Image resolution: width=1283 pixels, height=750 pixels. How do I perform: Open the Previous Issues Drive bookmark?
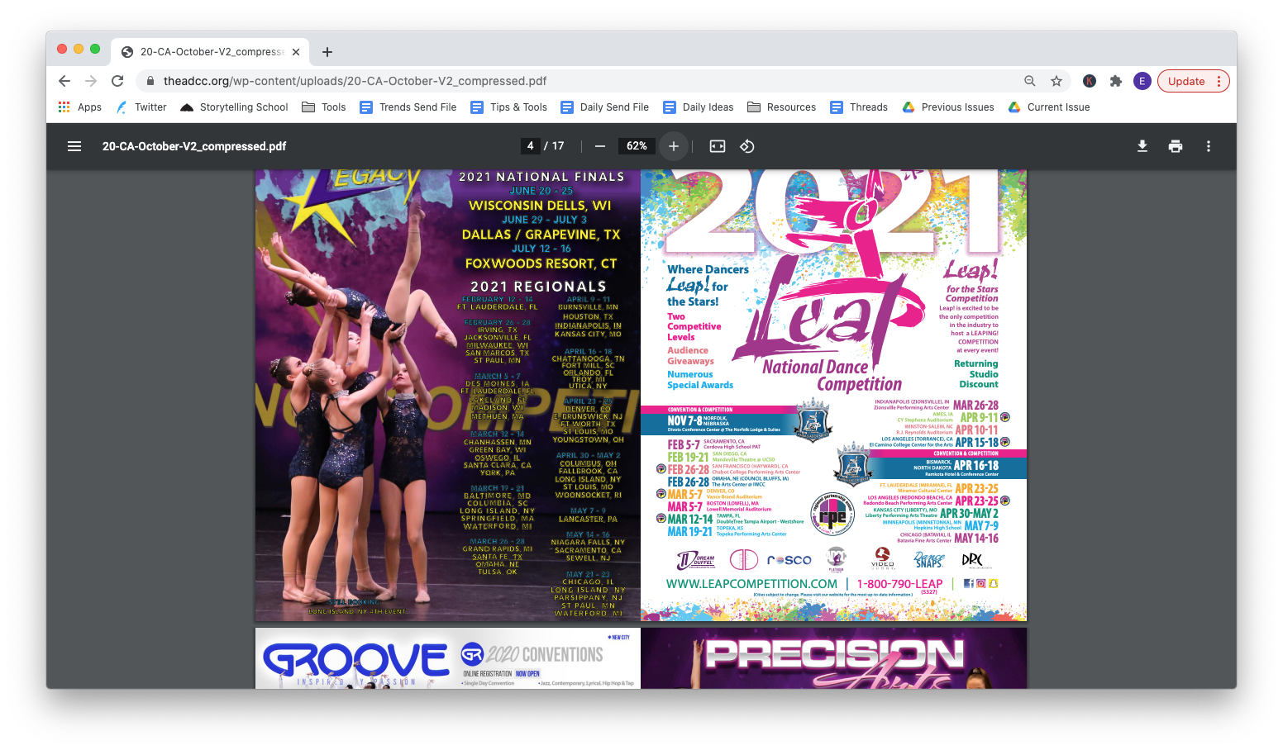948,107
